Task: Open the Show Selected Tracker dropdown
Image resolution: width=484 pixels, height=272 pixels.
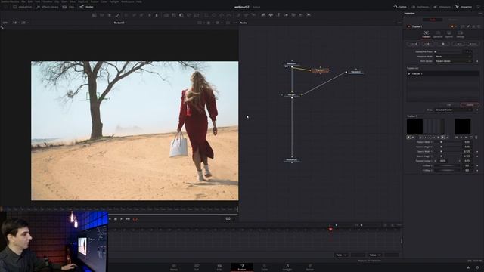Action: (x=453, y=110)
